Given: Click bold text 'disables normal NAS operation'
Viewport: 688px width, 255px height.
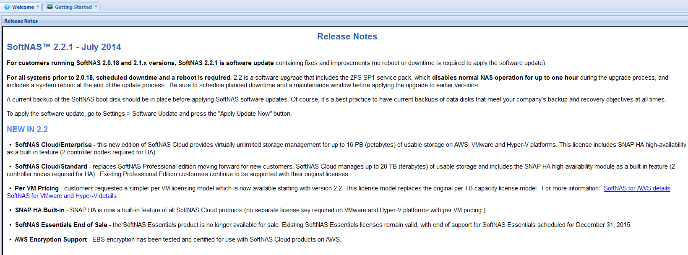Looking at the screenshot, I should (x=505, y=78).
